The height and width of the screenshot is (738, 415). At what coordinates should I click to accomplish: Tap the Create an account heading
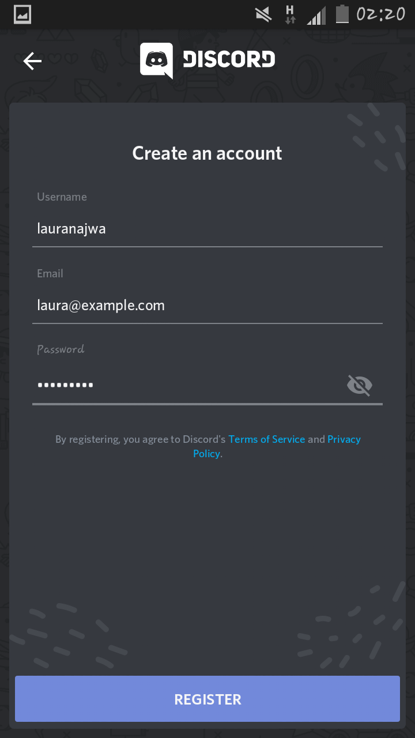point(207,153)
